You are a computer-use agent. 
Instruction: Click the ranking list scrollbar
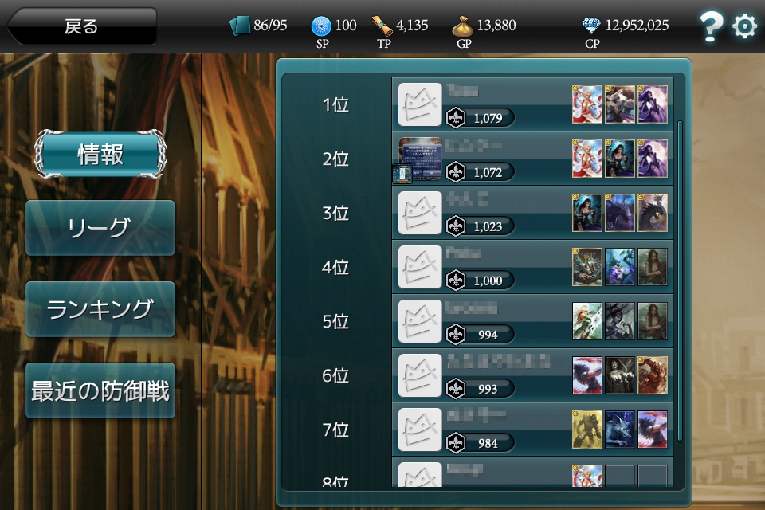point(680,281)
